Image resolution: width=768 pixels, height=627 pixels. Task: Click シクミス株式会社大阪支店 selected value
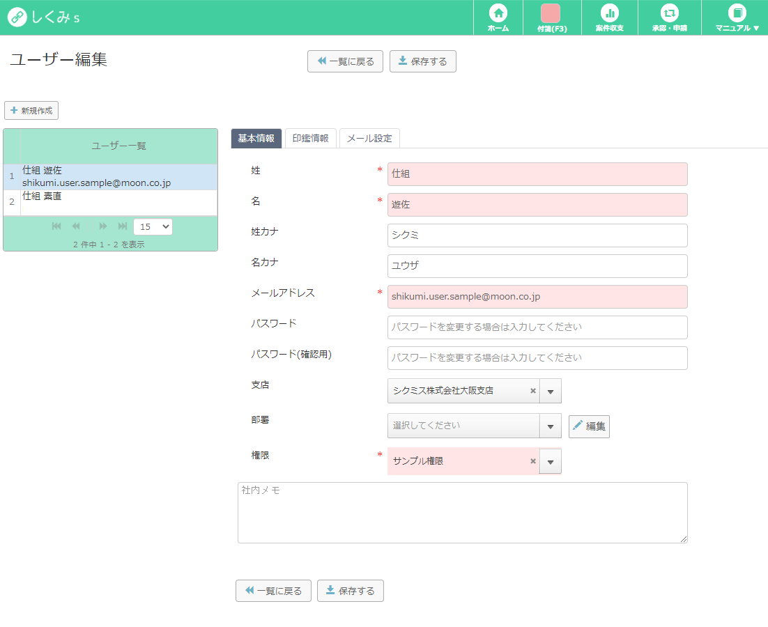(x=443, y=391)
